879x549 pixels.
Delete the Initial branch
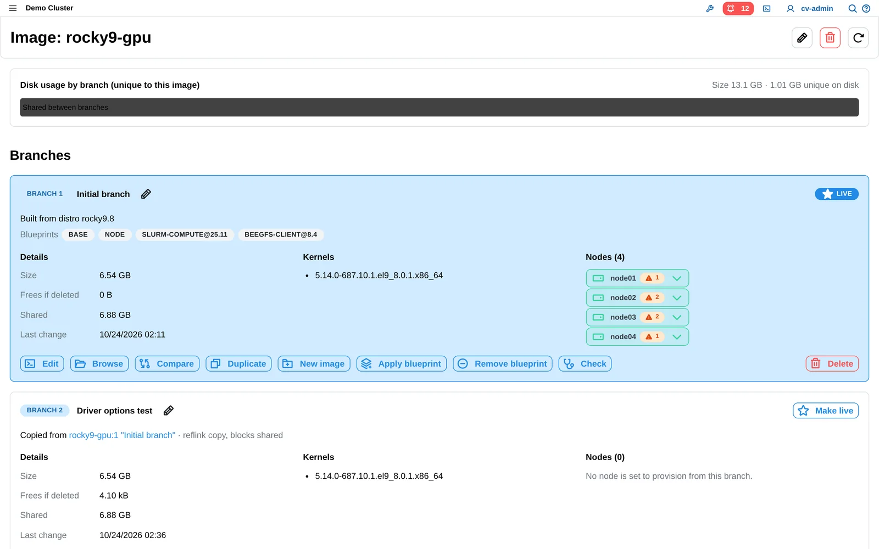point(832,364)
